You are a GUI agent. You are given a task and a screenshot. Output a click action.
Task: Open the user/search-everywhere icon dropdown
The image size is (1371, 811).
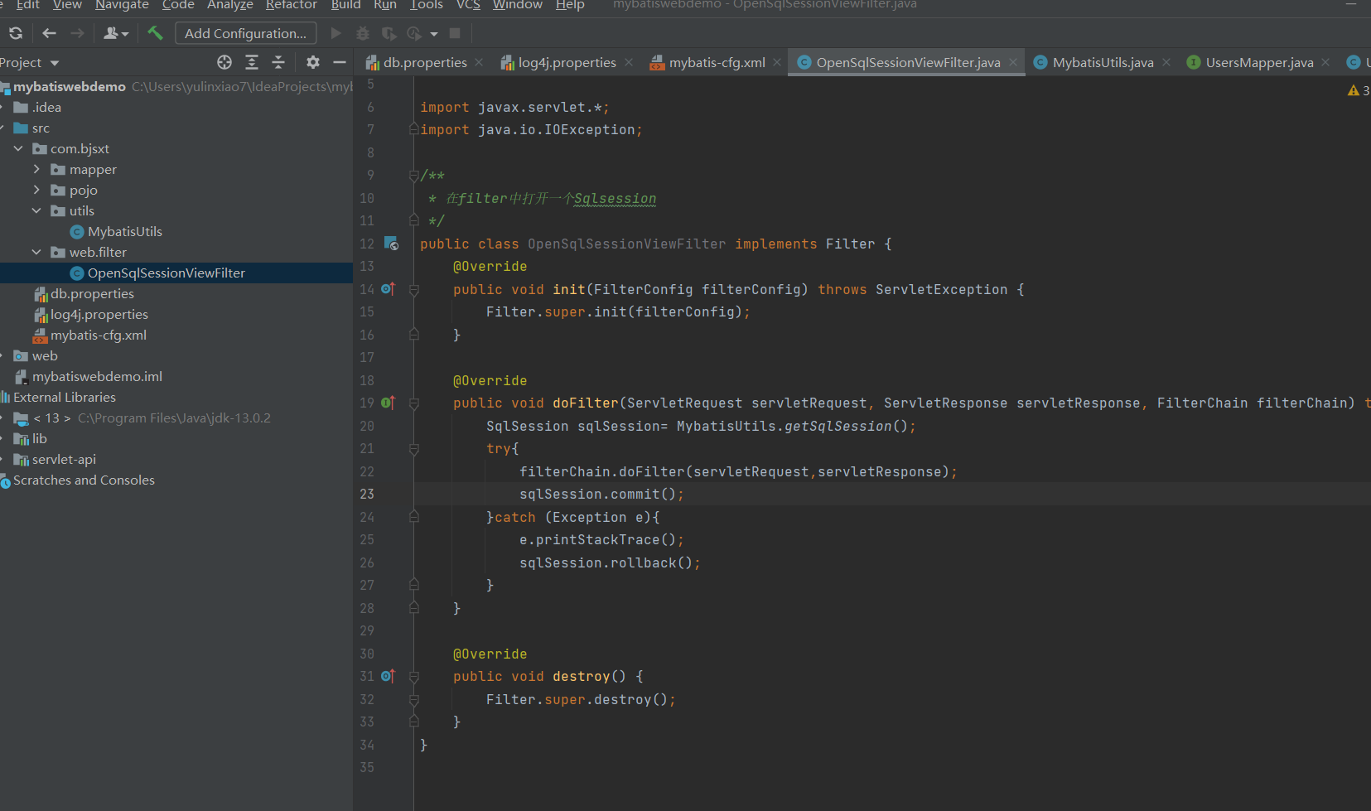116,33
